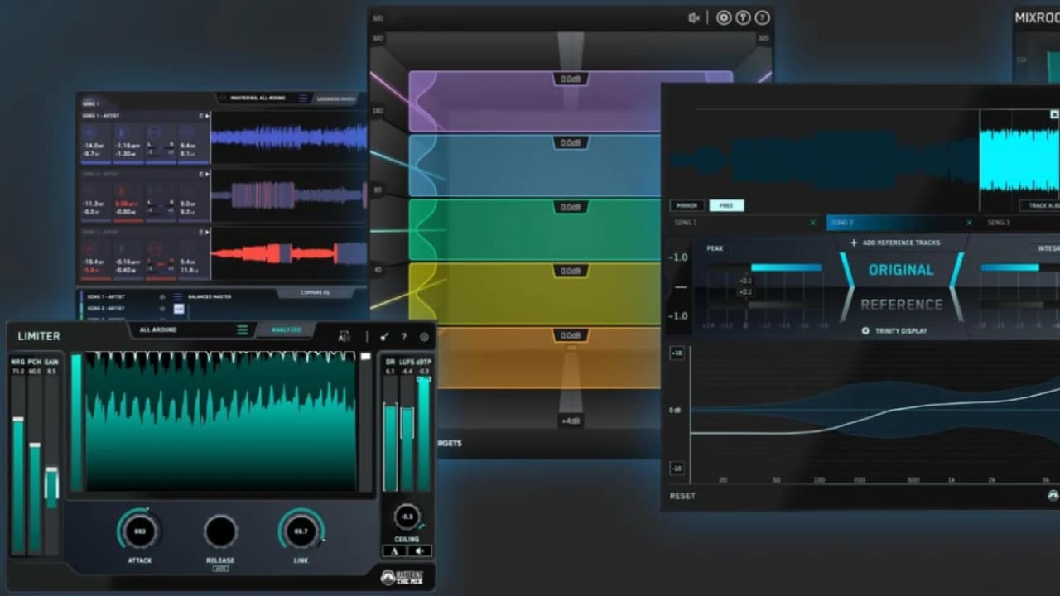Click orange band 0.0dB gain tab
1060x596 pixels.
pos(571,335)
